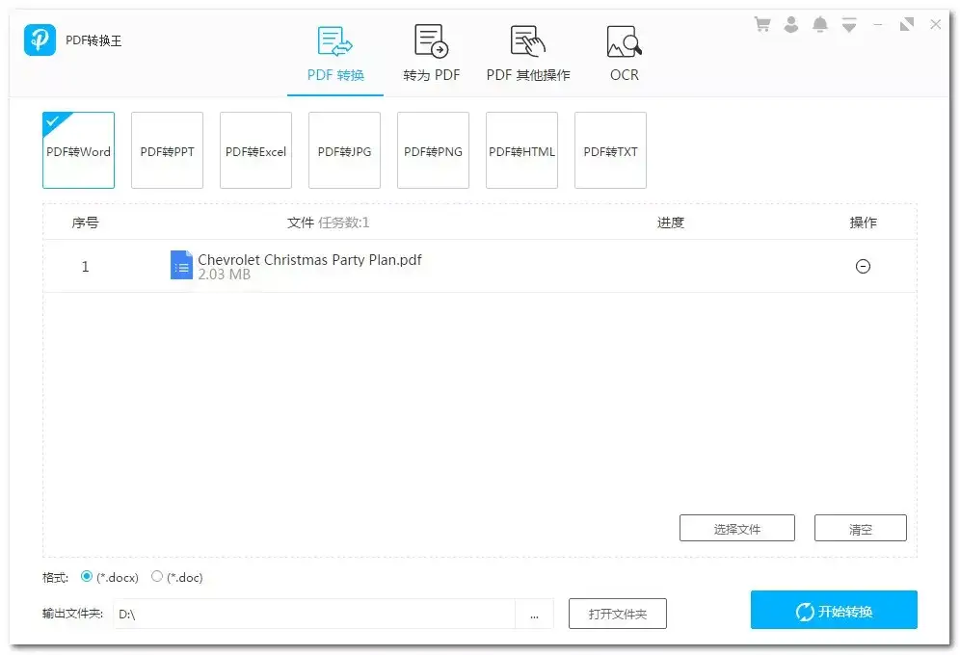Switch to PDF转JPG conversion mode
The height and width of the screenshot is (655, 960).
click(x=344, y=150)
